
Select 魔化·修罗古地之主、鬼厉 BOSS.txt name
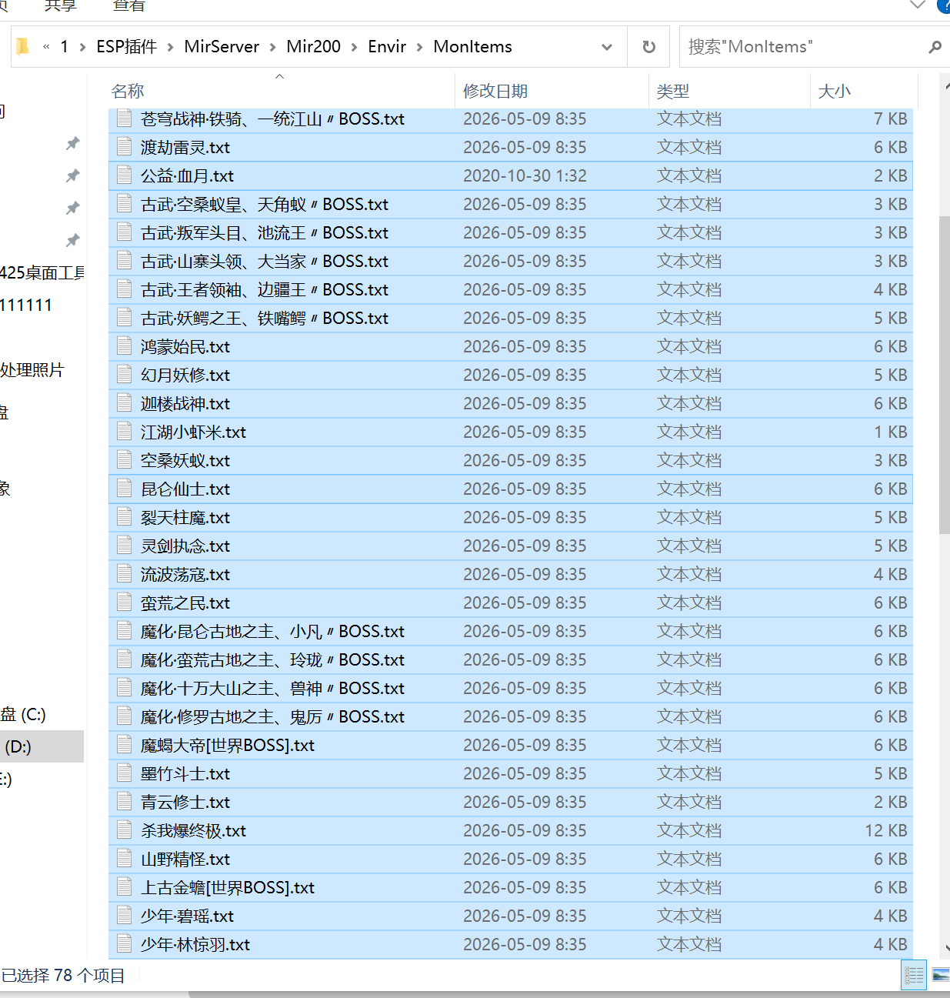pos(272,717)
